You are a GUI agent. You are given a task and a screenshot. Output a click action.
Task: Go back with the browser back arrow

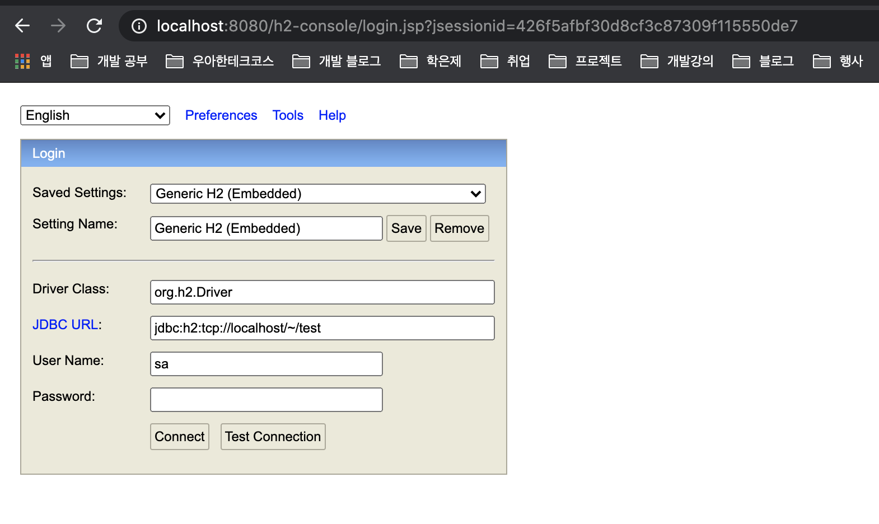coord(22,26)
